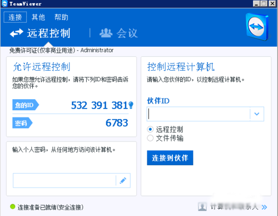
Task: Click the 连接到伙伴 button
Action: 170,158
